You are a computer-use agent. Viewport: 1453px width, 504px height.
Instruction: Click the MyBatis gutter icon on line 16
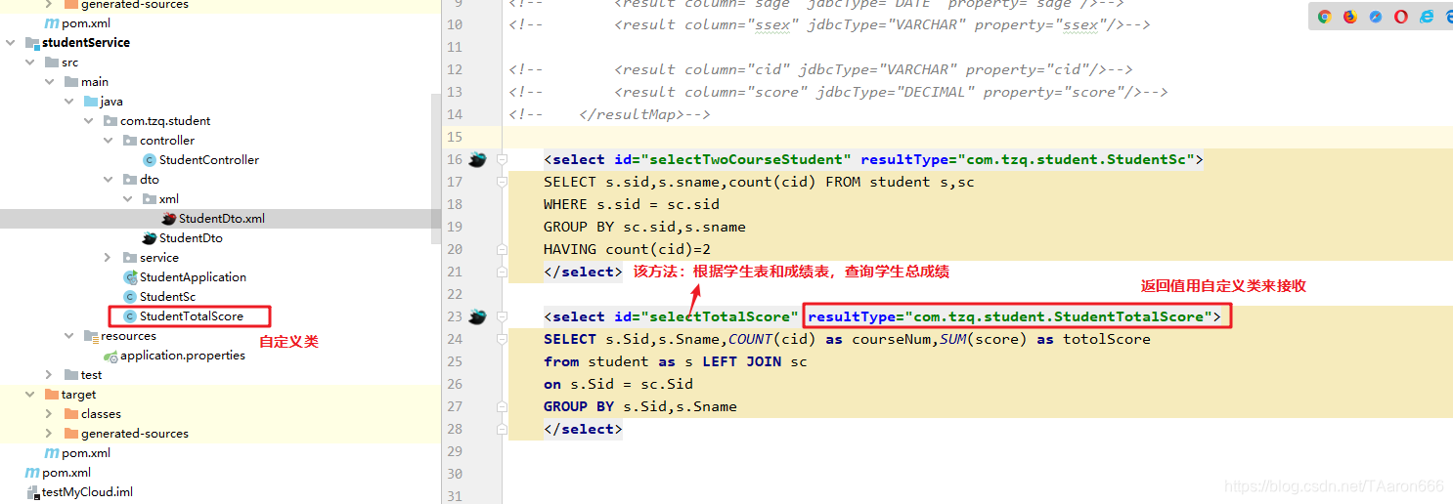click(x=477, y=159)
